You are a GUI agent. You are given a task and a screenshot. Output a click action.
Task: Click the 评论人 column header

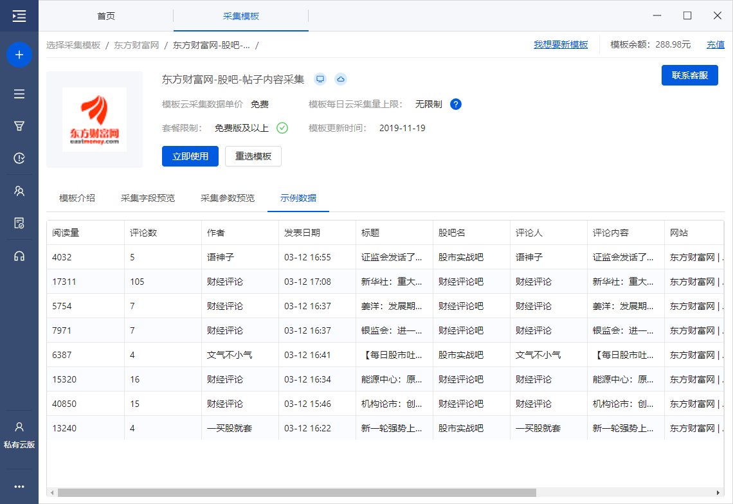pos(549,233)
